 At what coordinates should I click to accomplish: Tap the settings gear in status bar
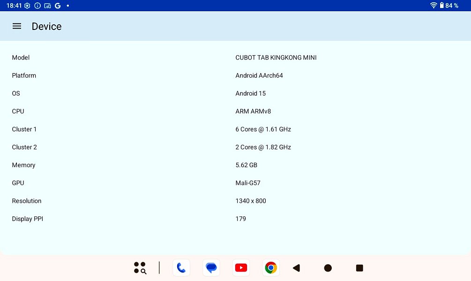(x=28, y=6)
